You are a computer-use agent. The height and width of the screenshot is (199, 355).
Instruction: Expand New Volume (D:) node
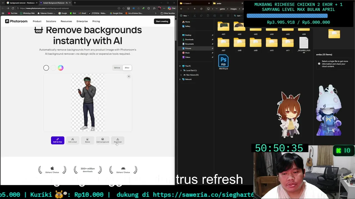point(181,75)
